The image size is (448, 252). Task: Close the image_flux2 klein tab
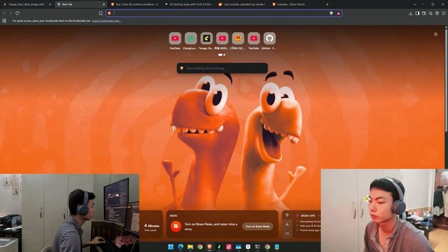pos(50,4)
